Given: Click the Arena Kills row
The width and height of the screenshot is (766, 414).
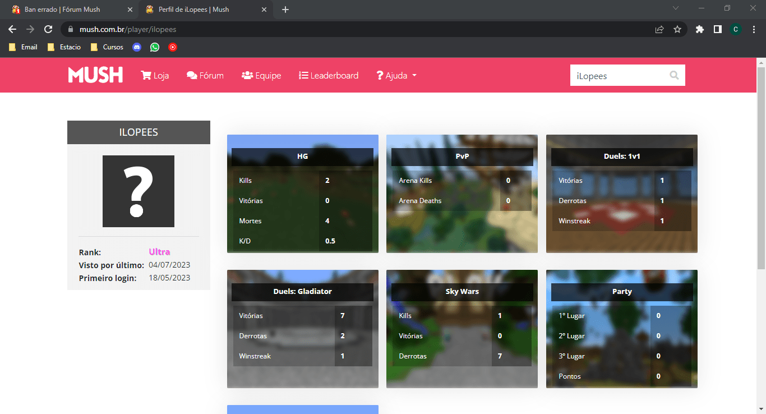Looking at the screenshot, I should coord(462,181).
